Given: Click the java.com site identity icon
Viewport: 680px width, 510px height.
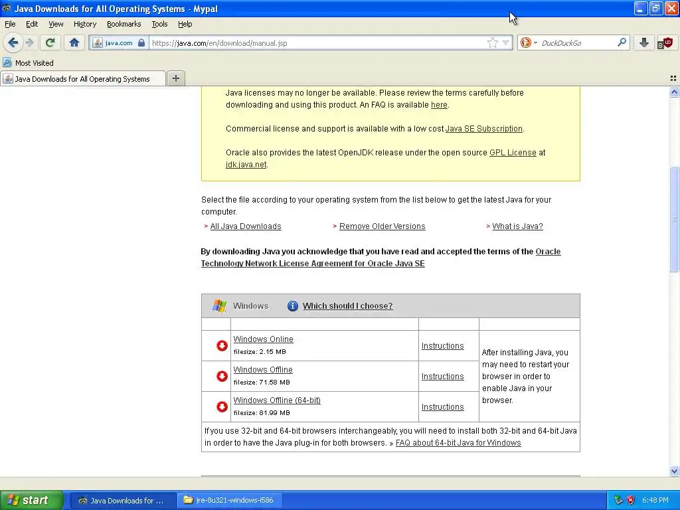Looking at the screenshot, I should 98,43.
